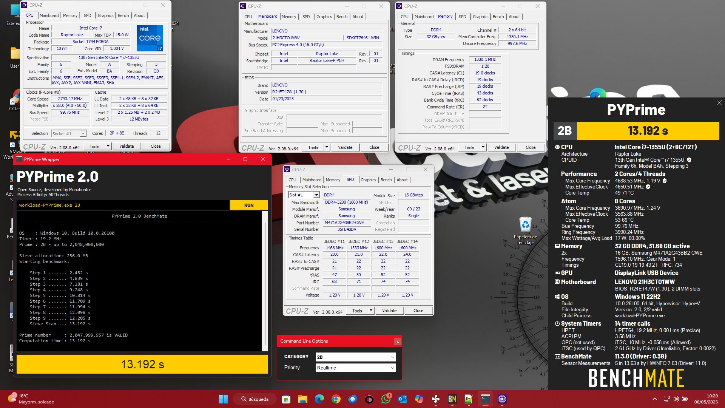
Task: Open Graphics tab in Mainboard window
Action: pos(324,17)
